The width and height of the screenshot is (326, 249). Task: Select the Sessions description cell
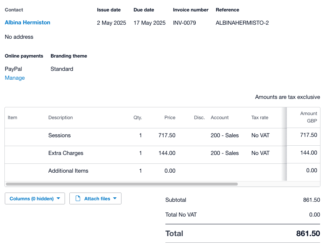point(59,135)
